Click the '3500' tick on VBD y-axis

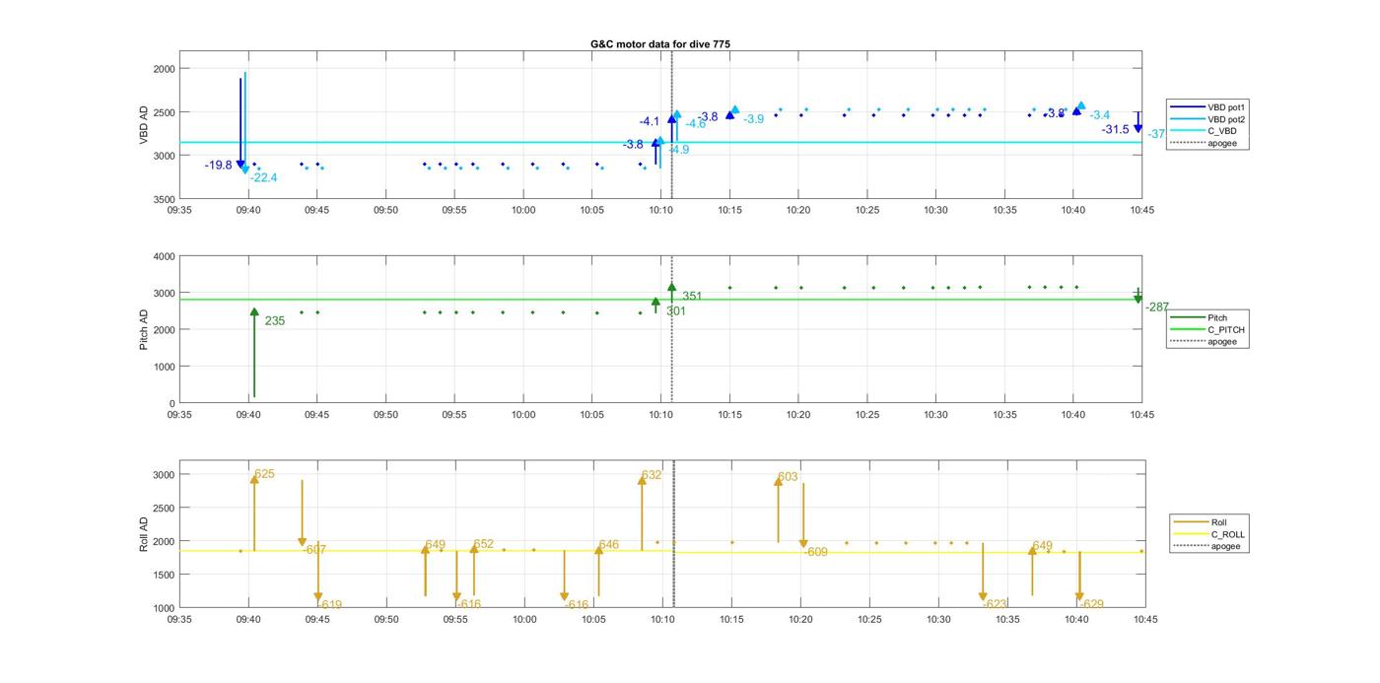(x=163, y=199)
